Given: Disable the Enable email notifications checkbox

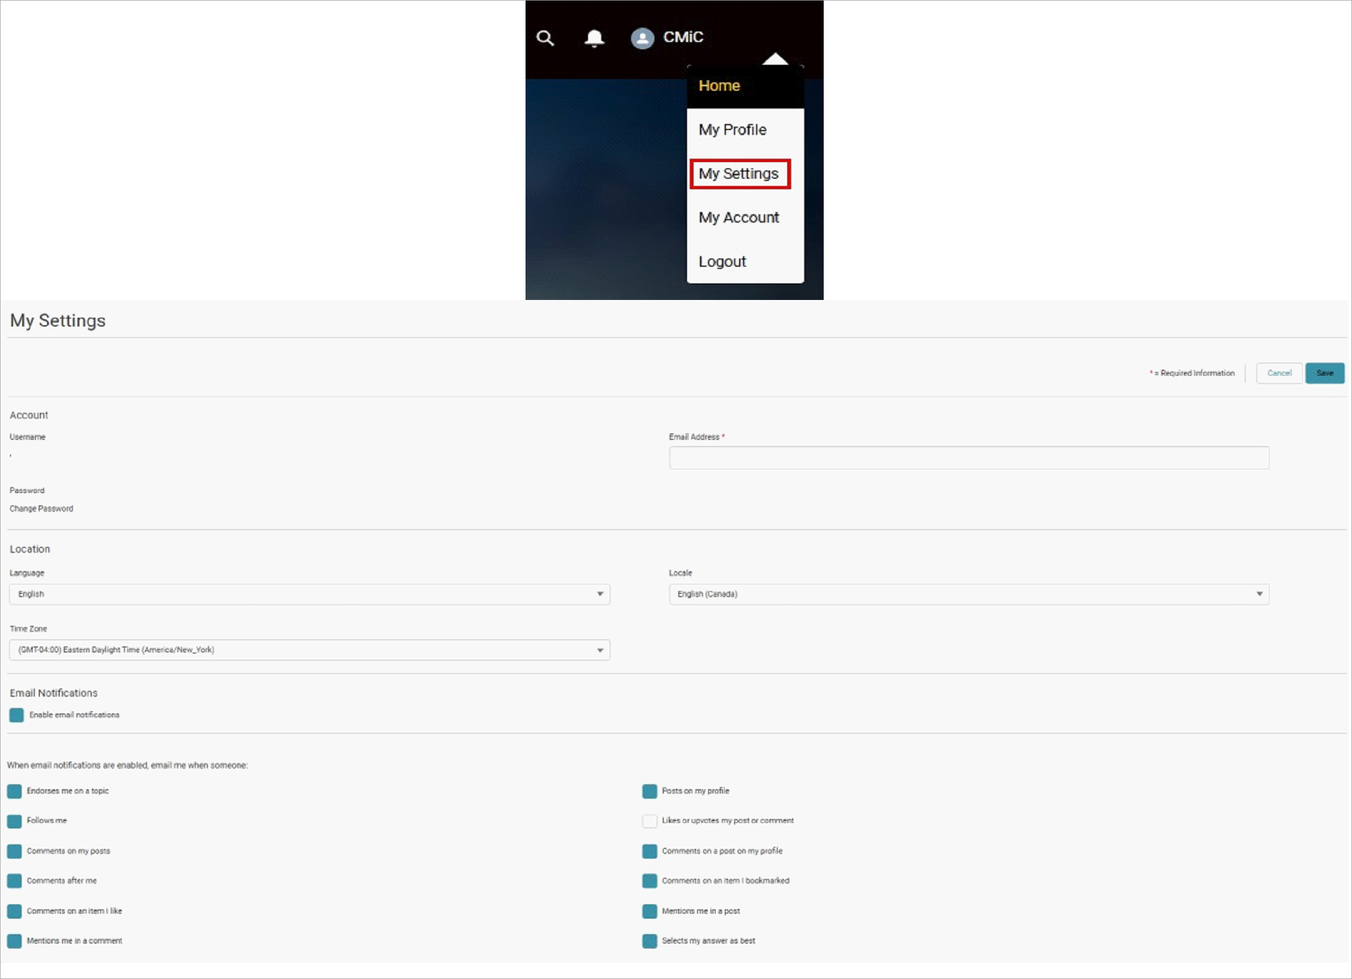Looking at the screenshot, I should pos(16,715).
